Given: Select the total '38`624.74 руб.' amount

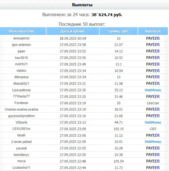Looking at the screenshot, I should 107,15.
